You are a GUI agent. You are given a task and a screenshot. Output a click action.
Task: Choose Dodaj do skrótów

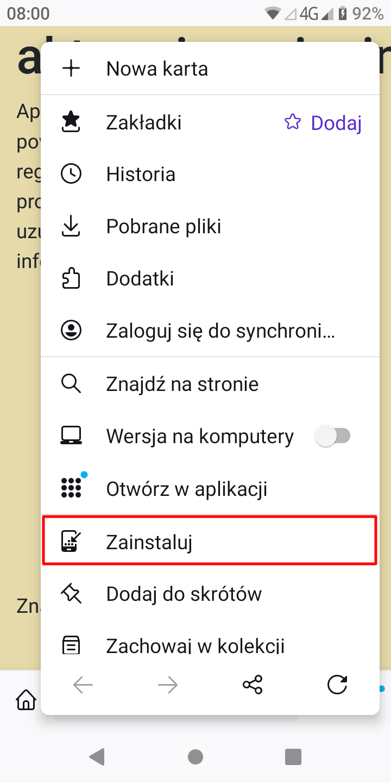(184, 593)
